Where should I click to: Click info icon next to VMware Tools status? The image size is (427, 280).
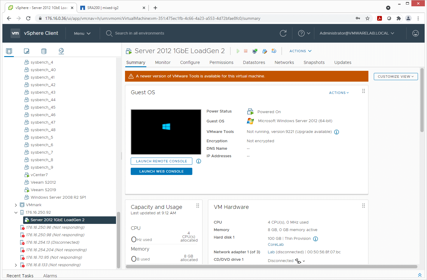[337, 132]
